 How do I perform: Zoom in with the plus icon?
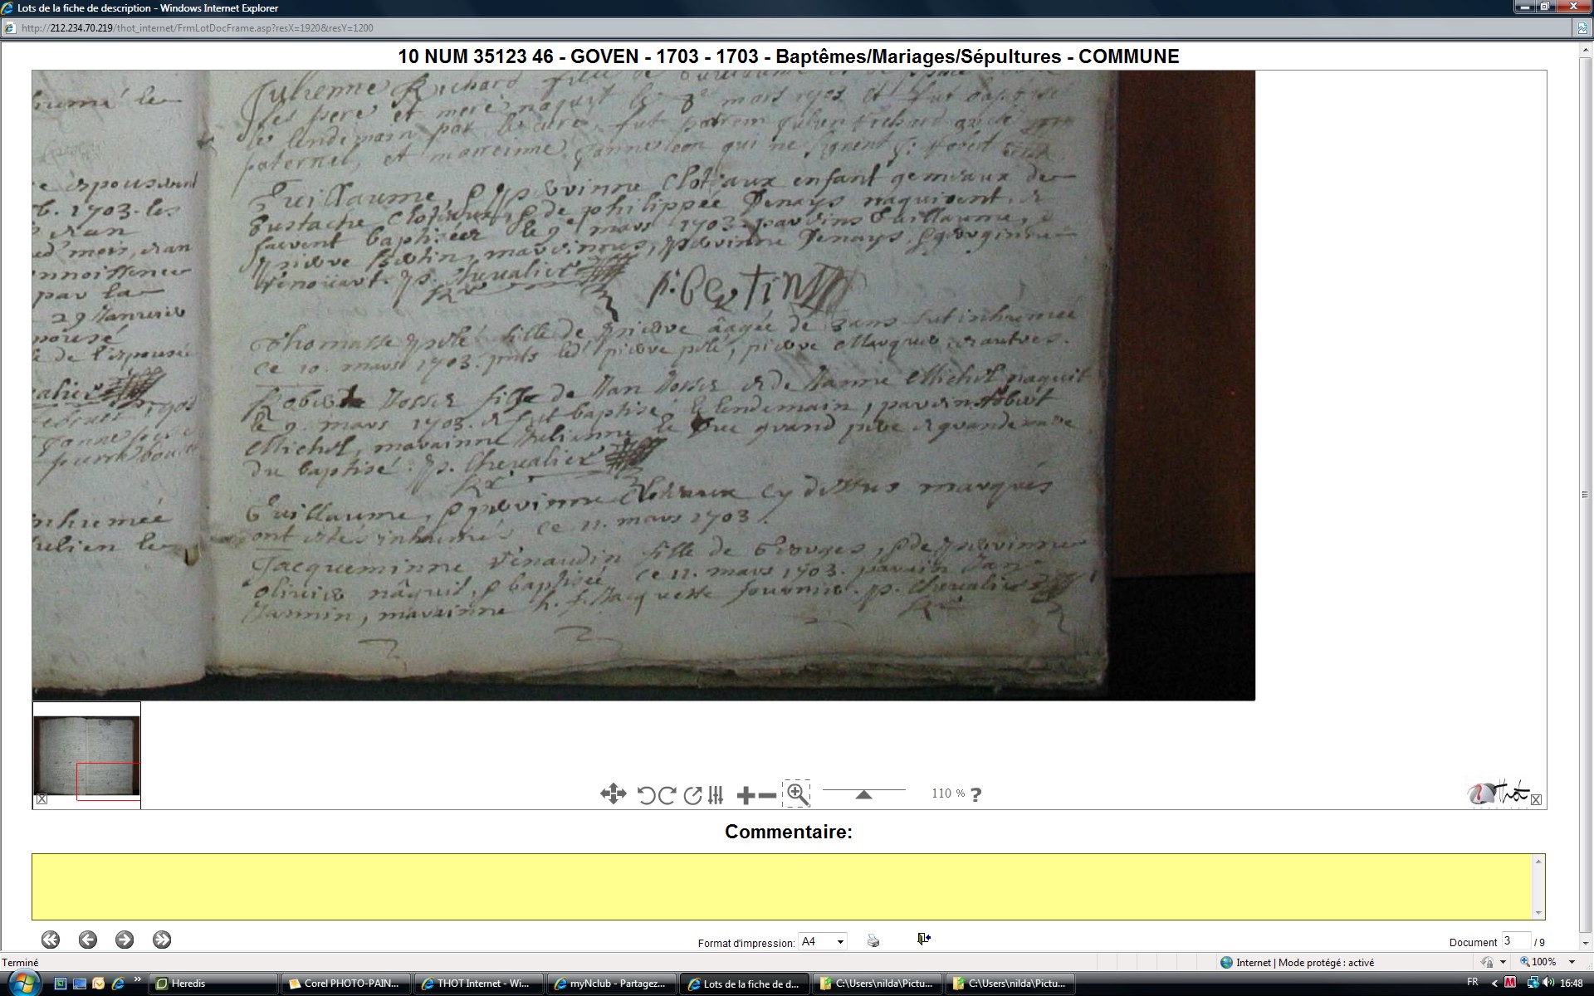(x=746, y=795)
